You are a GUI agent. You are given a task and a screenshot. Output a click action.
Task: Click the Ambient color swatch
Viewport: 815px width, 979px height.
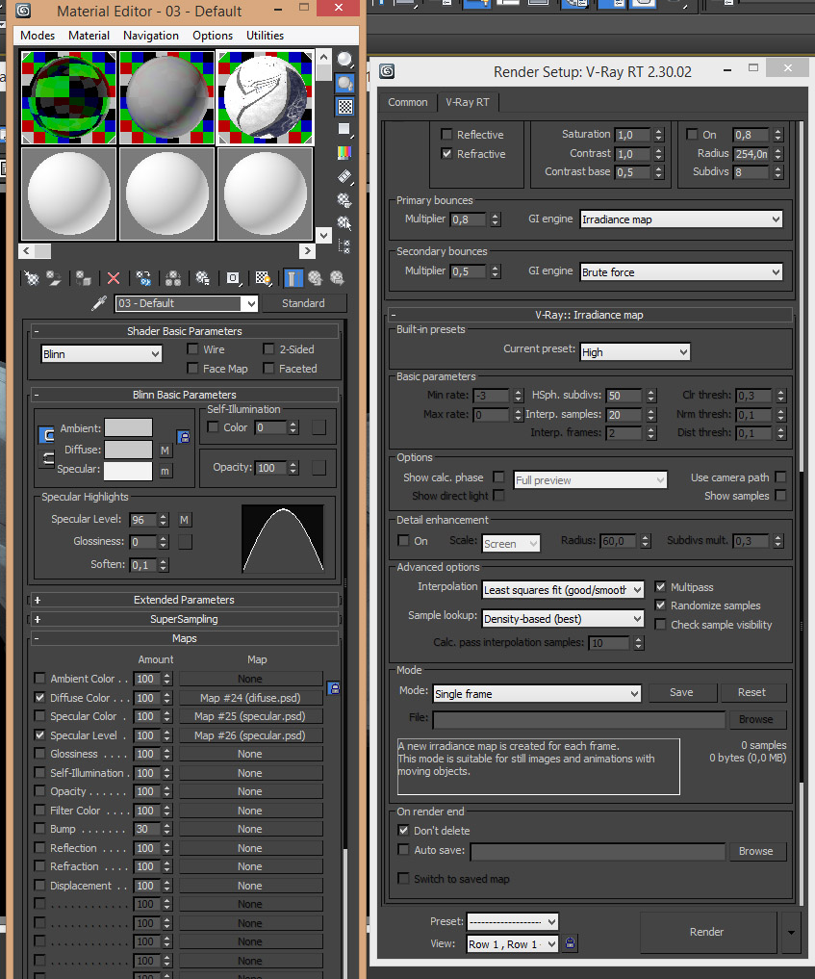click(x=128, y=427)
